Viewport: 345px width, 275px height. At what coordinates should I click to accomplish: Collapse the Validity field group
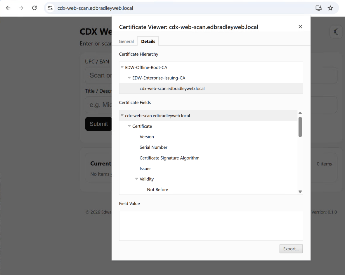(137, 179)
